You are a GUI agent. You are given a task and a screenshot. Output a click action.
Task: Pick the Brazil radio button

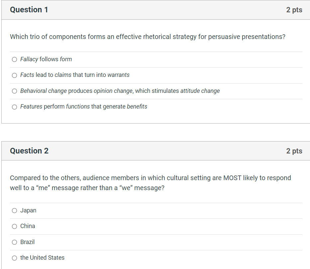click(14, 242)
